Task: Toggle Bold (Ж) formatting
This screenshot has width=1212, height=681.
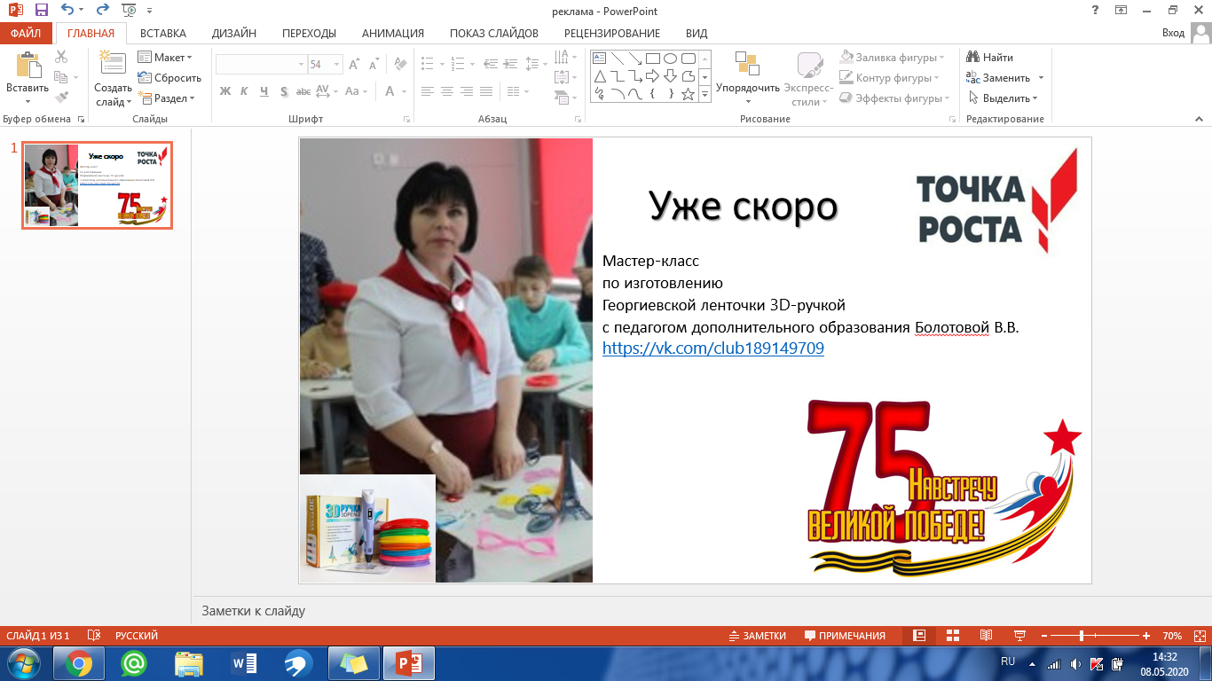Action: coord(224,91)
